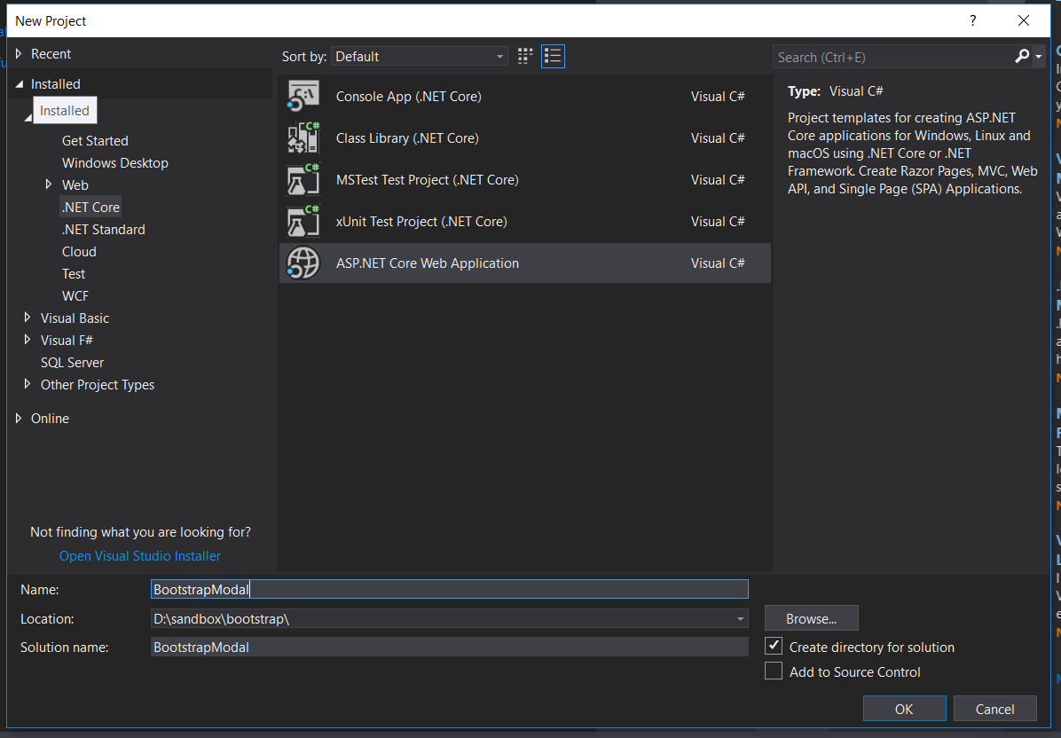Viewport: 1061px width, 738px height.
Task: Open the Sort by Default dropdown
Action: point(420,56)
